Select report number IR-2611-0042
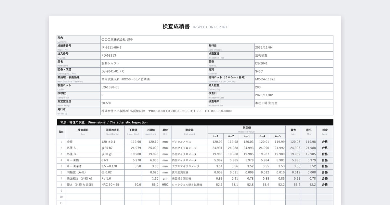 point(111,48)
